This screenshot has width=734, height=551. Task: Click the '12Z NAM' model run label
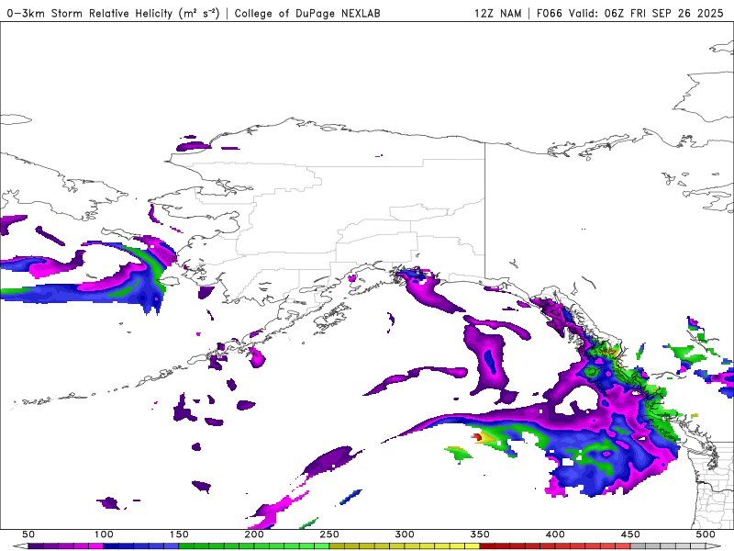click(x=497, y=13)
